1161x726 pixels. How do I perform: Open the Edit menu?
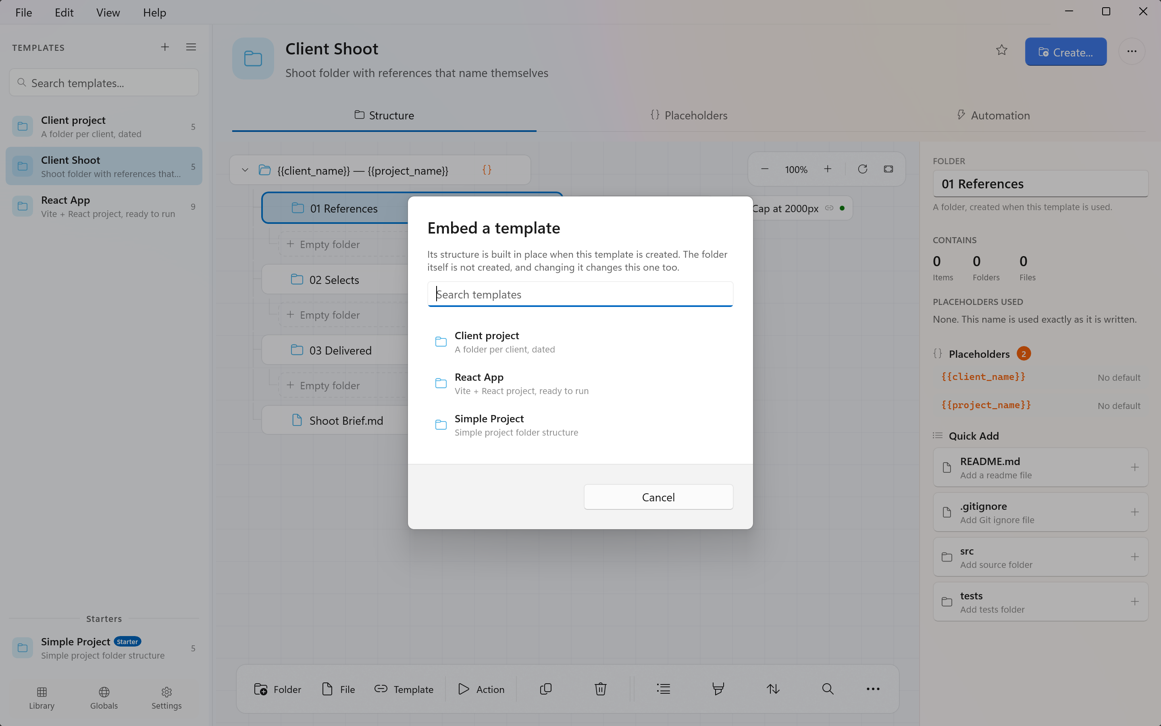pos(64,13)
